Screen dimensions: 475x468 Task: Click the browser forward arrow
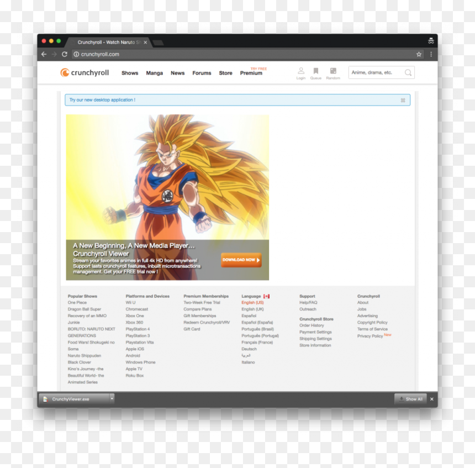(54, 54)
